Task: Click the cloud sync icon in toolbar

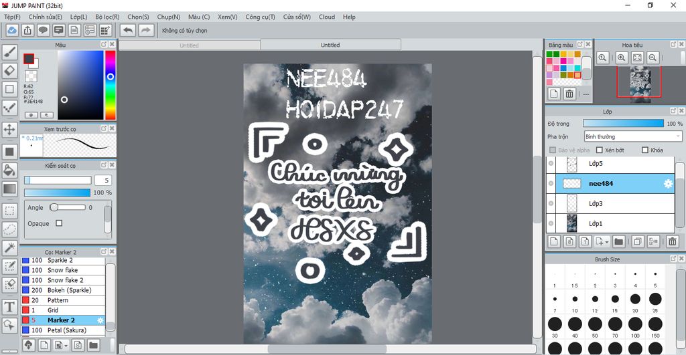Action: coord(12,30)
